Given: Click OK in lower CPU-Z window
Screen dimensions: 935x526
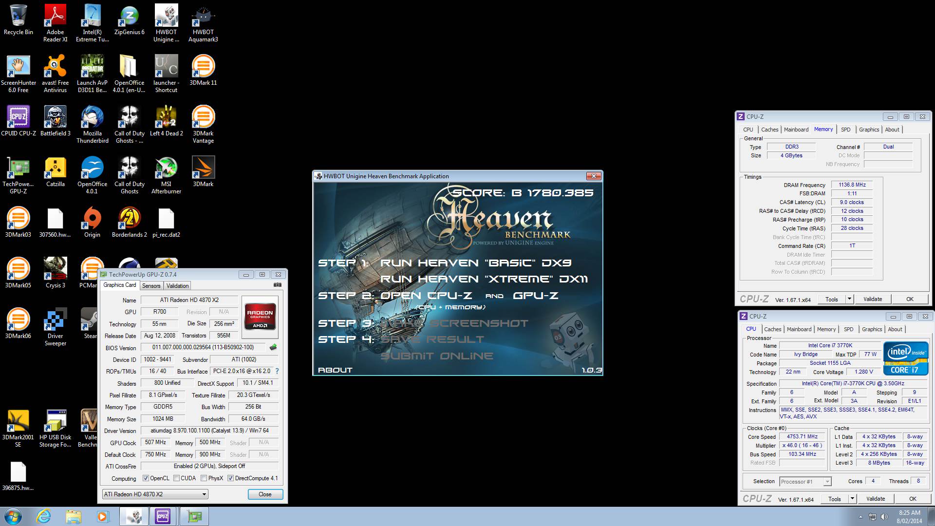Looking at the screenshot, I should coord(913,499).
